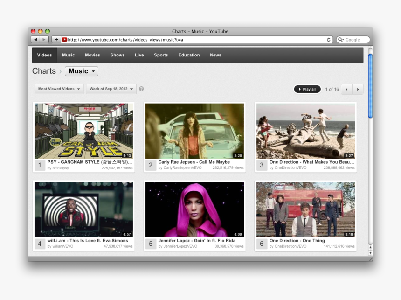Switch to the Movies tab

click(x=92, y=55)
